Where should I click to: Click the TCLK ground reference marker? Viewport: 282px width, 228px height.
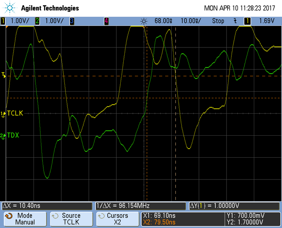pos(3,113)
